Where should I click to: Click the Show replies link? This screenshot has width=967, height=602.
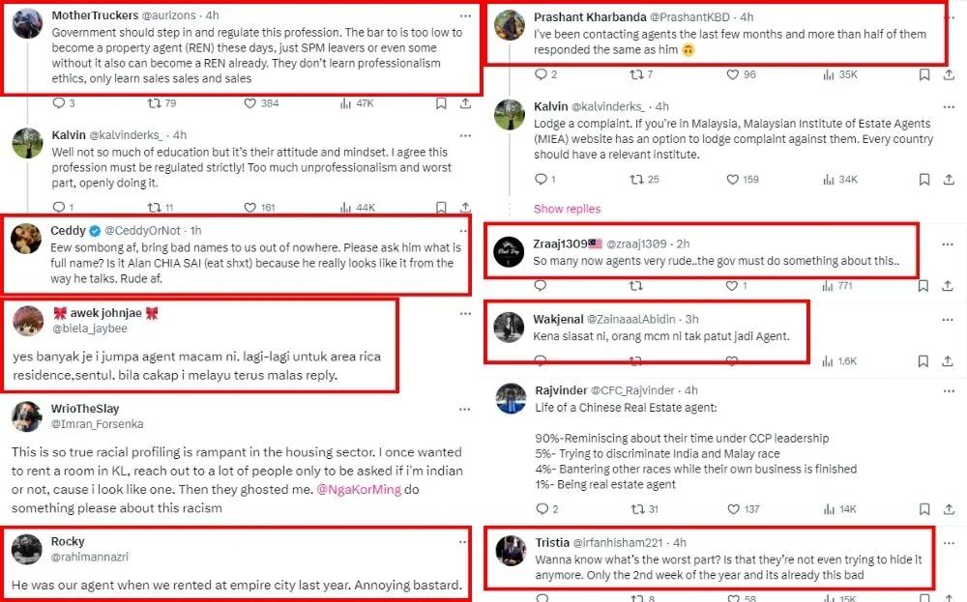tap(567, 209)
